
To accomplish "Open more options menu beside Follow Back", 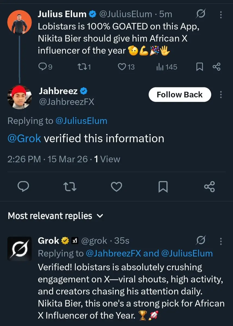I will click(221, 95).
